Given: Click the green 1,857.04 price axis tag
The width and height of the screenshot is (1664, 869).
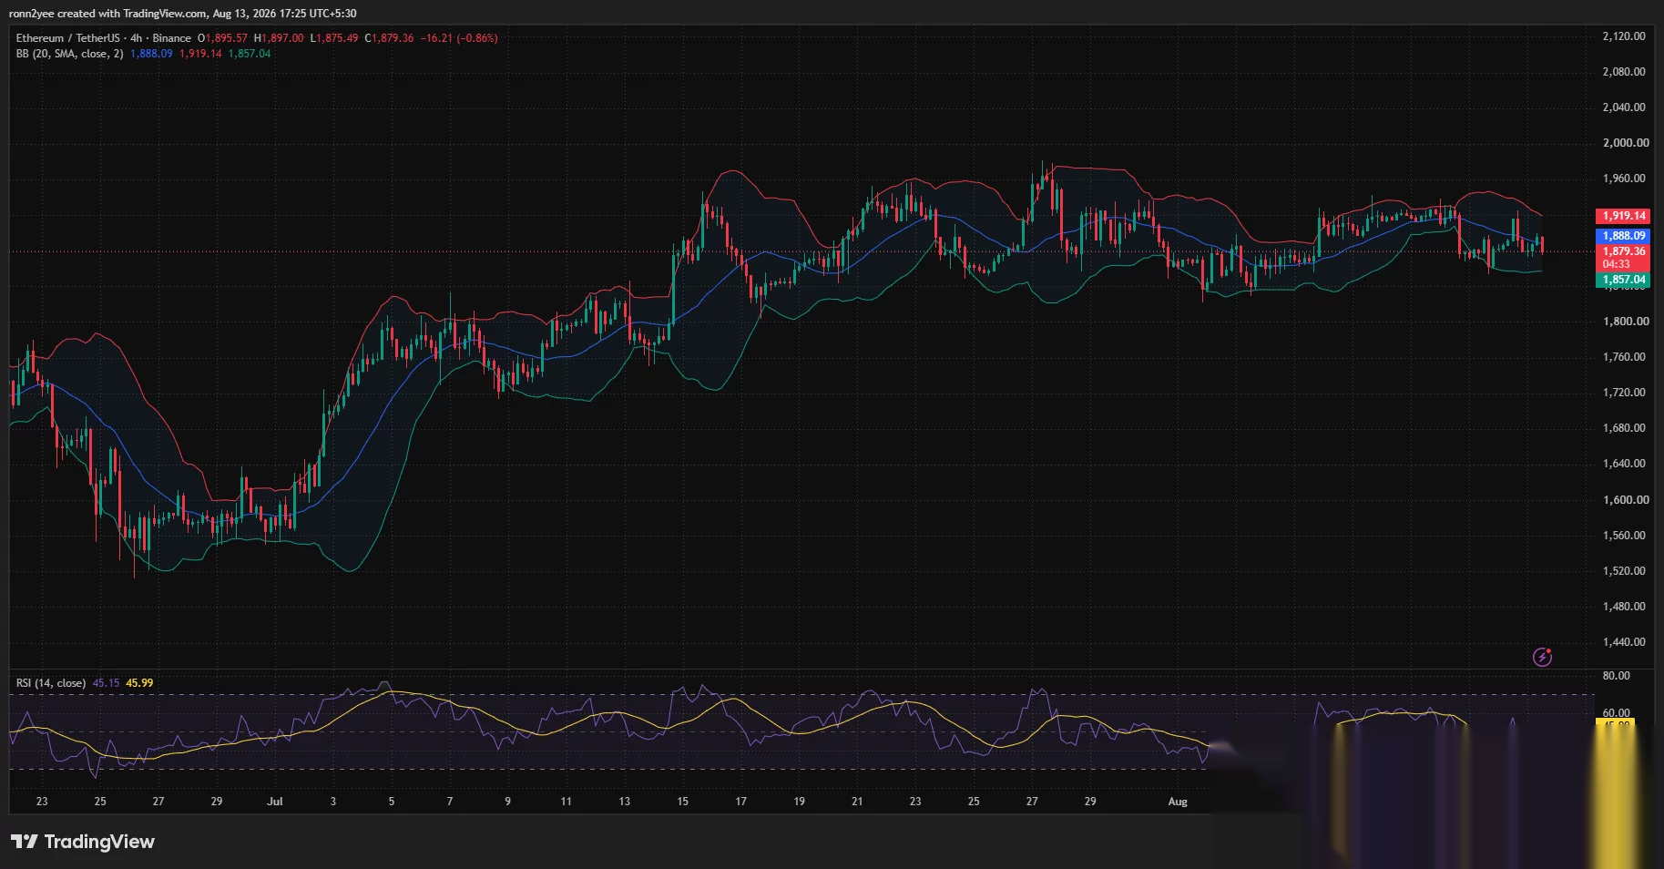Looking at the screenshot, I should coord(1623,280).
